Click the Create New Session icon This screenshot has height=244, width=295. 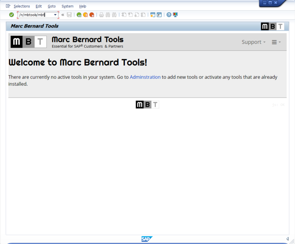[x=152, y=15]
